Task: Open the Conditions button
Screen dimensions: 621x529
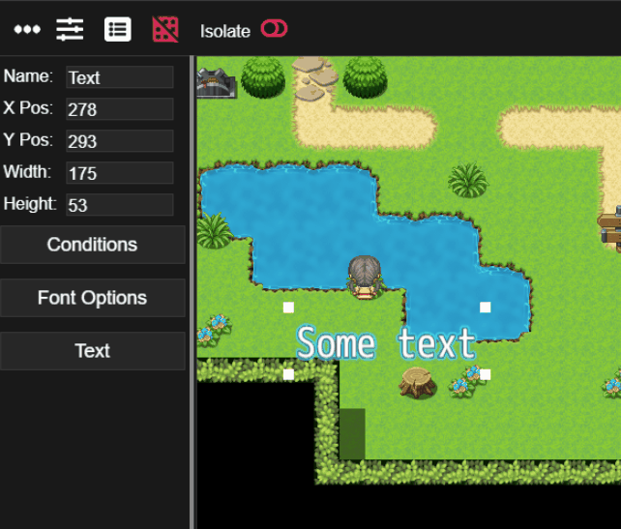Action: (92, 245)
